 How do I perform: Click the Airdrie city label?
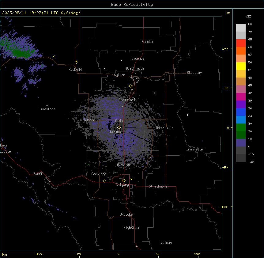coord(124,165)
